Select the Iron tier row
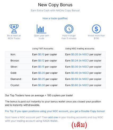The width and height of the screenshot is (113, 130). [x=55, y=55]
